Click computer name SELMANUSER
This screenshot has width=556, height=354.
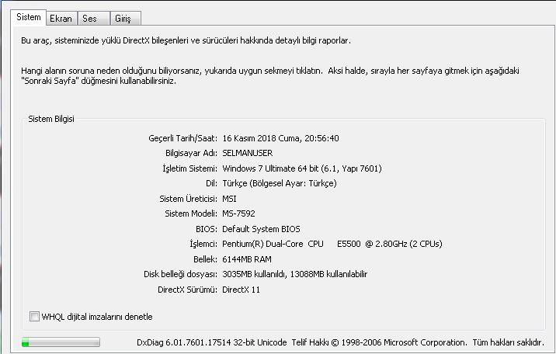click(248, 153)
